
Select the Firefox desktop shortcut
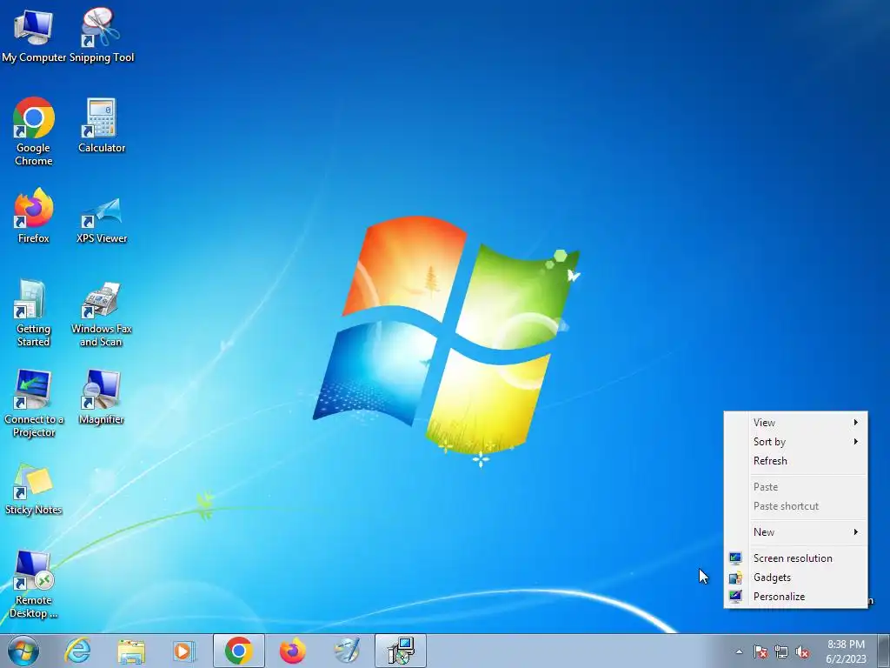tap(34, 216)
